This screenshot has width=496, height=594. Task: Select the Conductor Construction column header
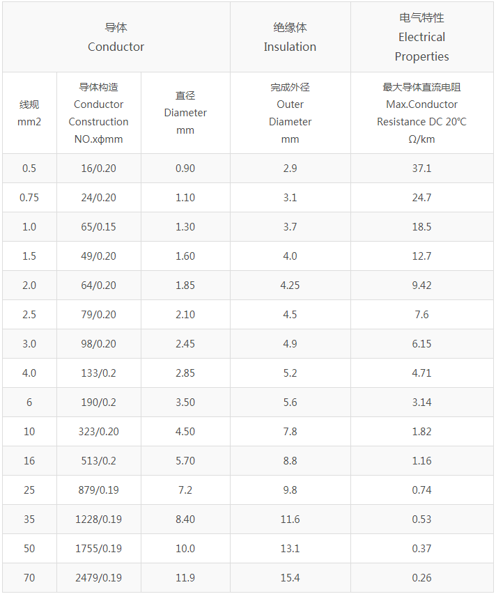[x=98, y=113]
